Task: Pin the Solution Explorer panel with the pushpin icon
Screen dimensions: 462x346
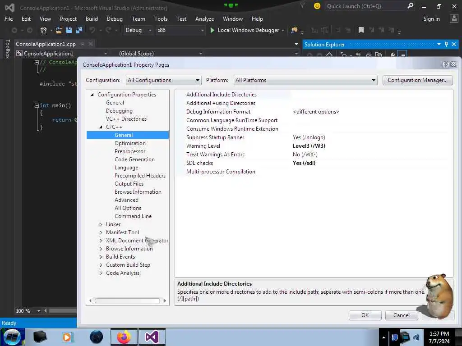Action: (x=446, y=44)
